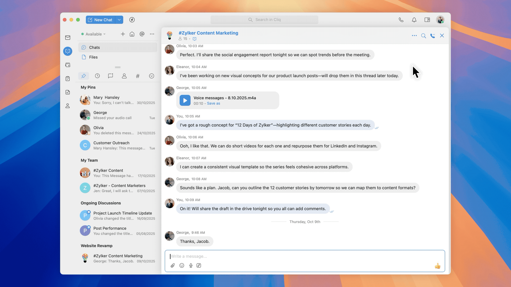511x287 pixels.
Task: Open the contacts person icon in sidebar
Action: click(68, 106)
